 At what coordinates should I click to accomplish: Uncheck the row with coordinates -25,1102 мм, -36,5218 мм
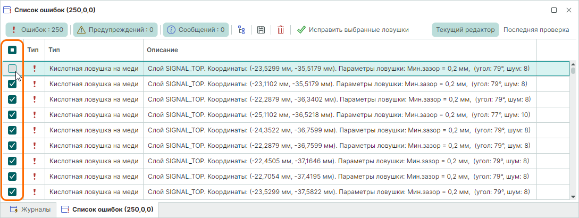click(x=12, y=115)
